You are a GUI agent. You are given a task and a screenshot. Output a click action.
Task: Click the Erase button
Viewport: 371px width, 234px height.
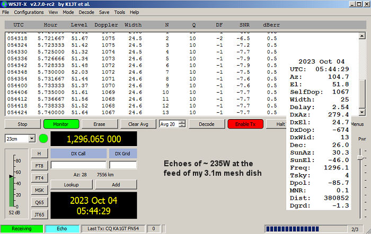point(100,124)
